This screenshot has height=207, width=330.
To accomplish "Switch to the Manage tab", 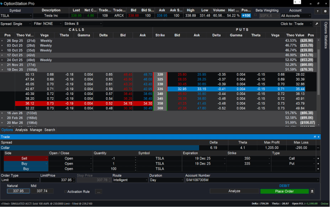I will click(36, 130).
